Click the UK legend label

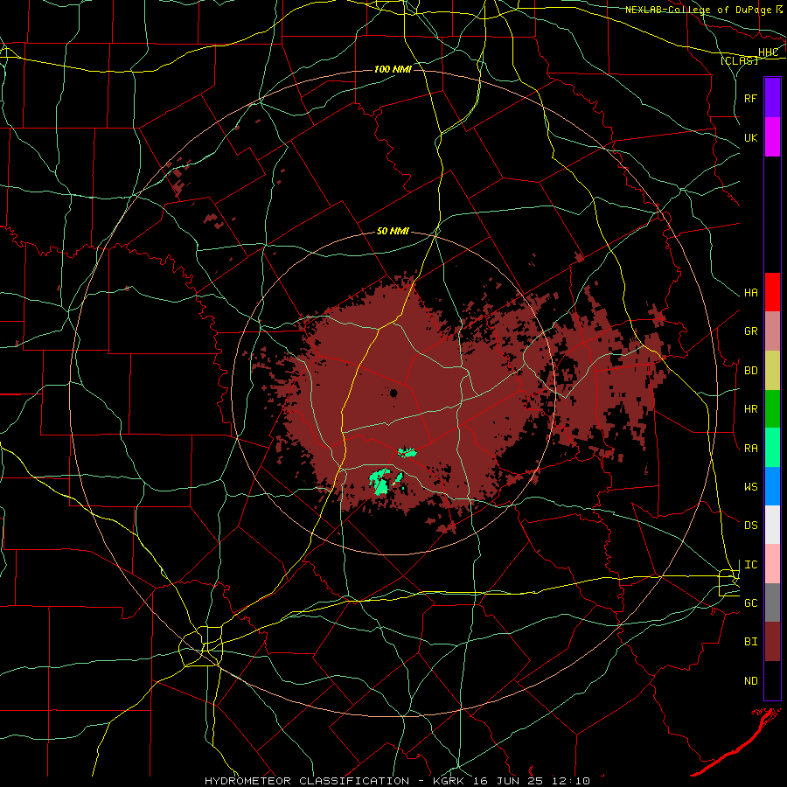tap(750, 137)
